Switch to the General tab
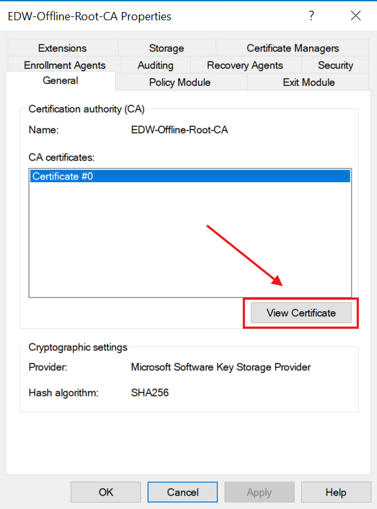Image resolution: width=377 pixels, height=509 pixels. (60, 81)
